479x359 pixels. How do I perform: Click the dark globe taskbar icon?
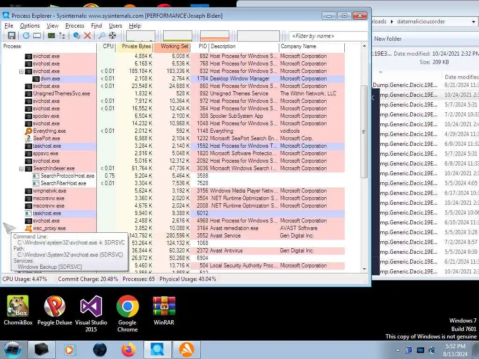100,350
